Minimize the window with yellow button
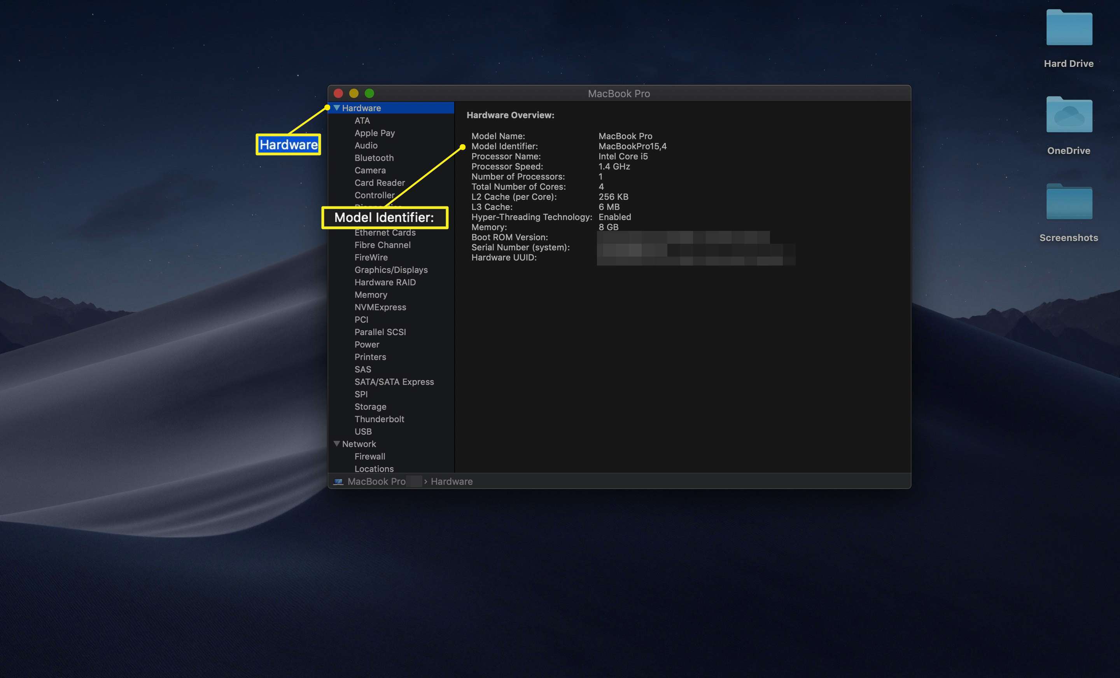Screen dimensions: 1120x678 pos(353,93)
